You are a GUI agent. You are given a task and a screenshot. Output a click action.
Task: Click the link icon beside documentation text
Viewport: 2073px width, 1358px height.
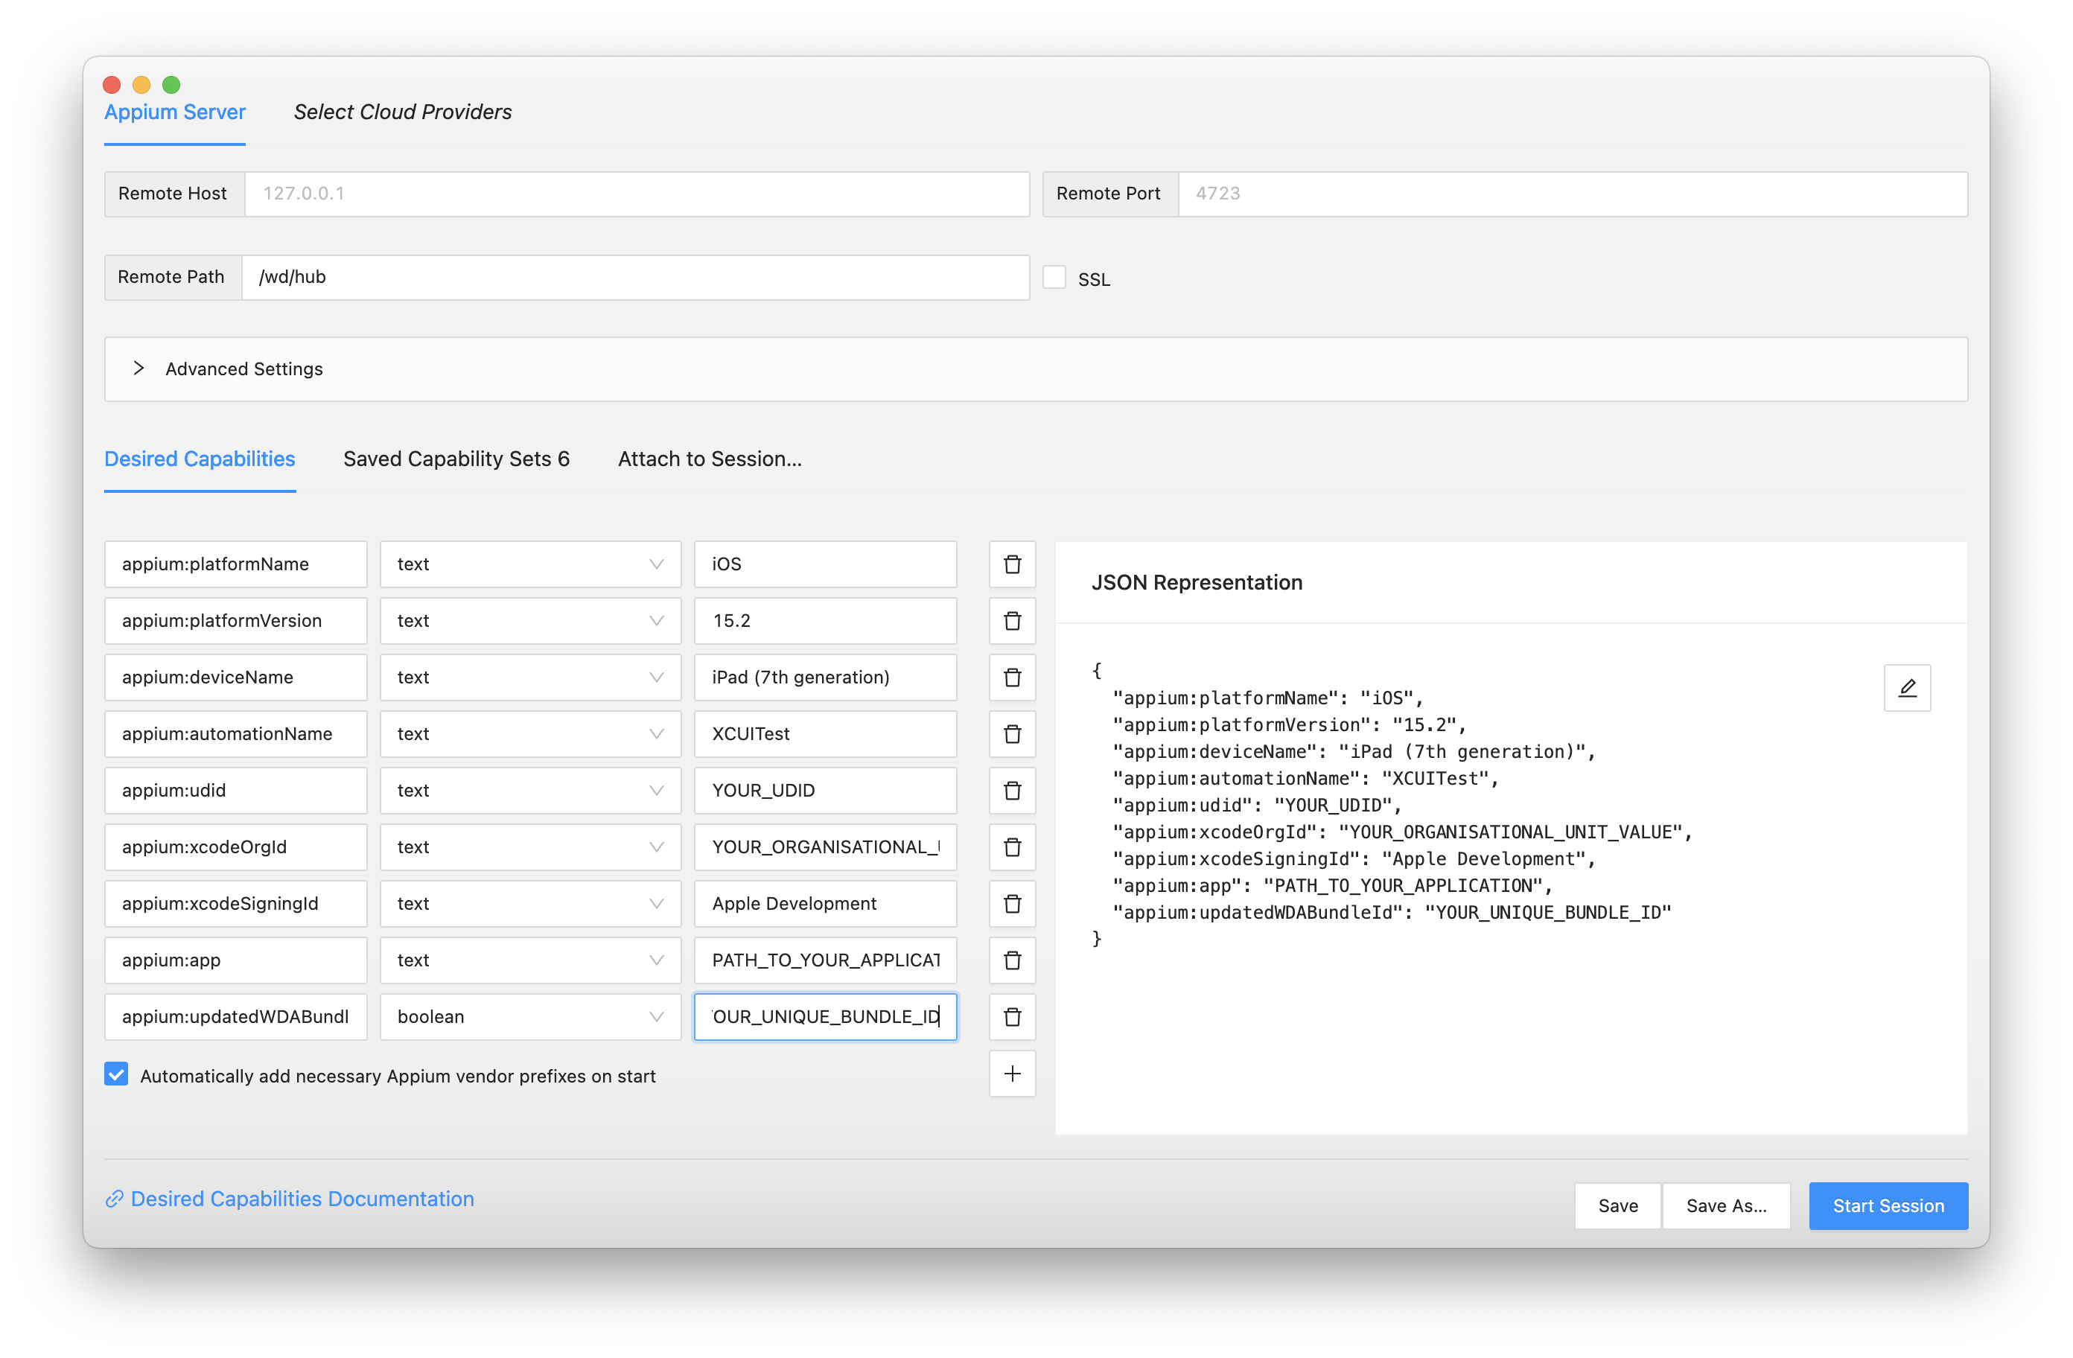click(x=113, y=1198)
